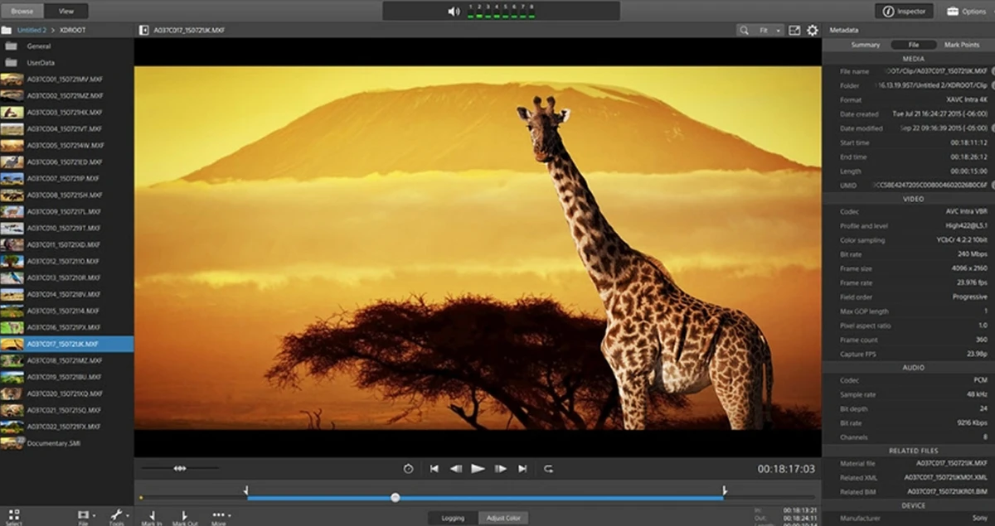The width and height of the screenshot is (995, 526).
Task: Switch to the Summary tab
Action: (865, 45)
